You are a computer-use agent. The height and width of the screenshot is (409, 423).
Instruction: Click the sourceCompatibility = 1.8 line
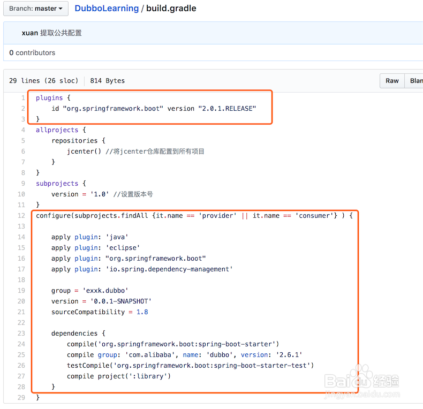tap(100, 312)
